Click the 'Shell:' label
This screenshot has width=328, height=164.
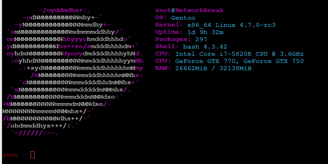[167, 47]
